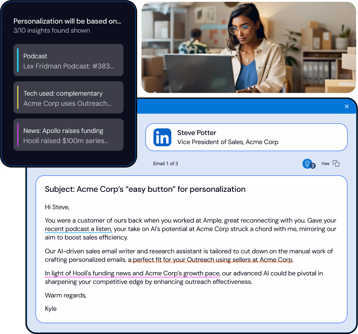Click the Copy label
Screen dimensions: 358x334
click(325, 164)
